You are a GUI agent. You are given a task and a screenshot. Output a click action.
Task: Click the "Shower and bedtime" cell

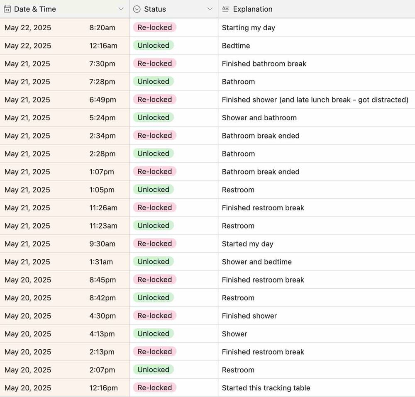[x=256, y=262]
